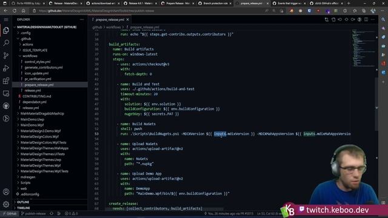Open Manage settings gear
The height and width of the screenshot is (218, 388).
click(x=6, y=204)
